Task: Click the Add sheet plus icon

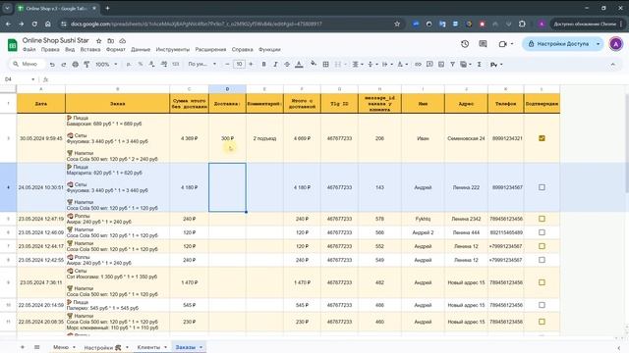Action: (23, 347)
